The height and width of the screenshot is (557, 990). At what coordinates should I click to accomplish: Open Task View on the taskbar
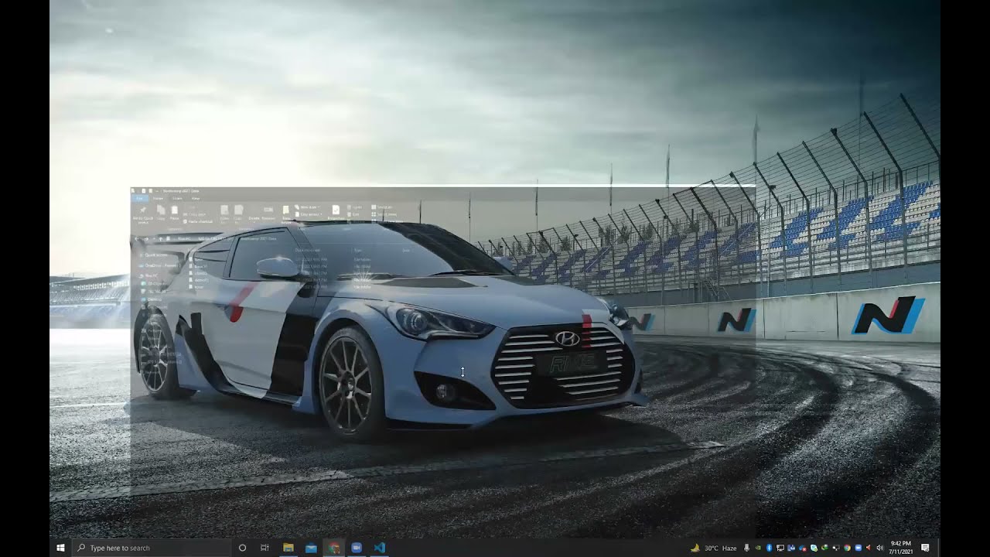[x=265, y=548]
